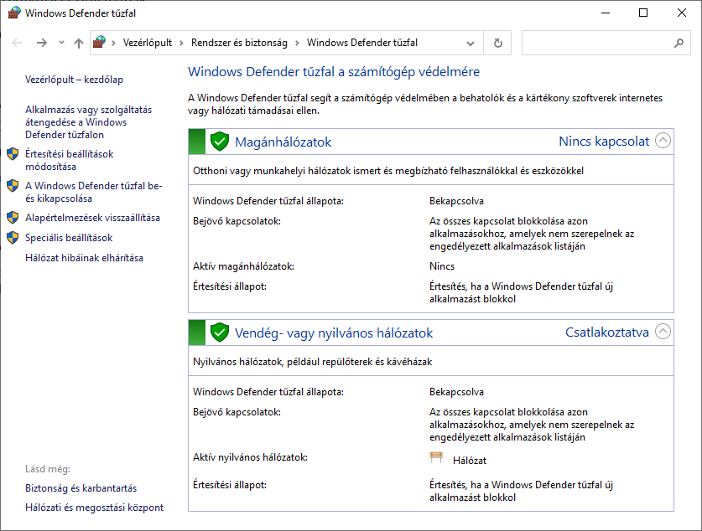Image resolution: width=702 pixels, height=531 pixels.
Task: Click the Lásd még: label
Action: click(x=48, y=469)
